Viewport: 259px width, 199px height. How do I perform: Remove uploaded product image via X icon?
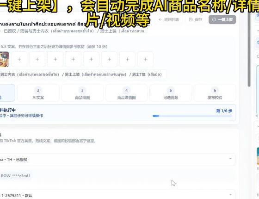pyautogui.click(x=5, y=56)
